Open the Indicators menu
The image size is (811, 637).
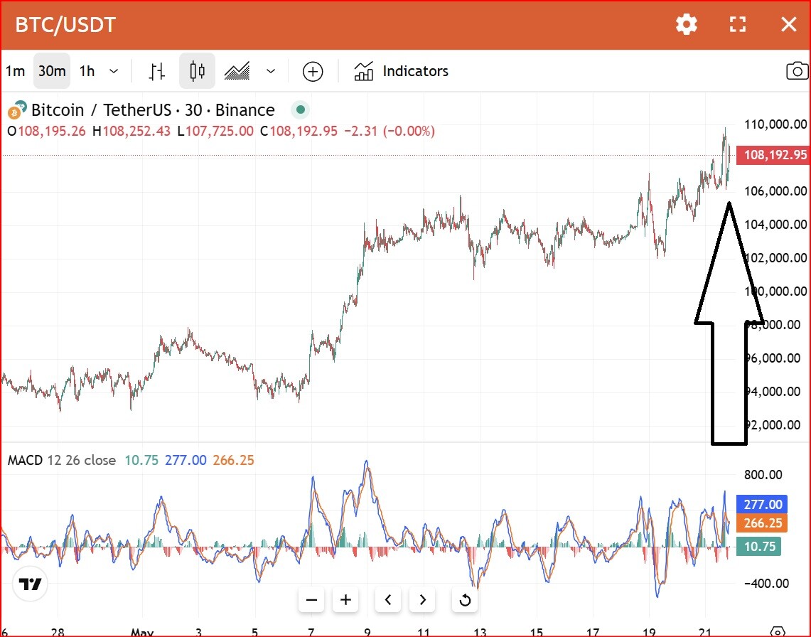tap(401, 71)
